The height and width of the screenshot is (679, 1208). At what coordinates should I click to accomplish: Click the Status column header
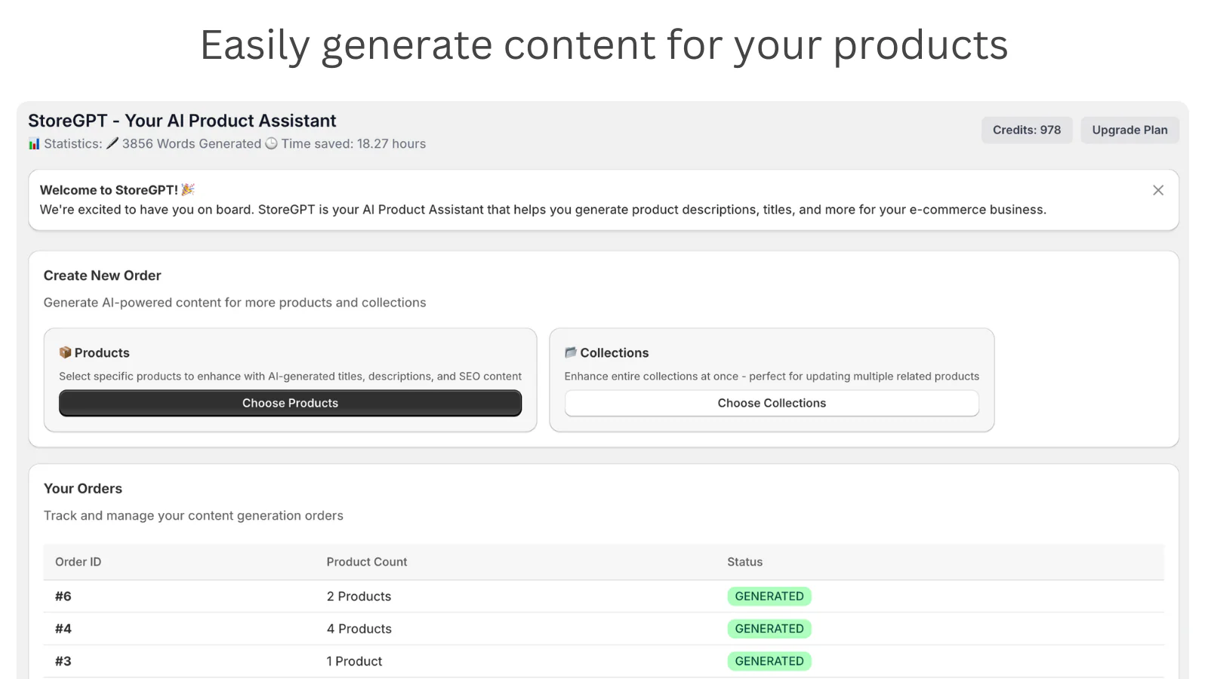(x=744, y=562)
